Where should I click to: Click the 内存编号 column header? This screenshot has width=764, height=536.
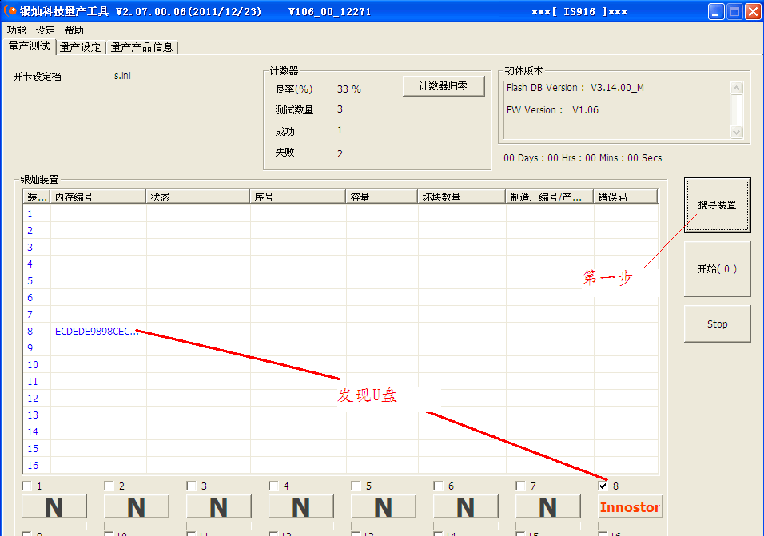click(98, 197)
